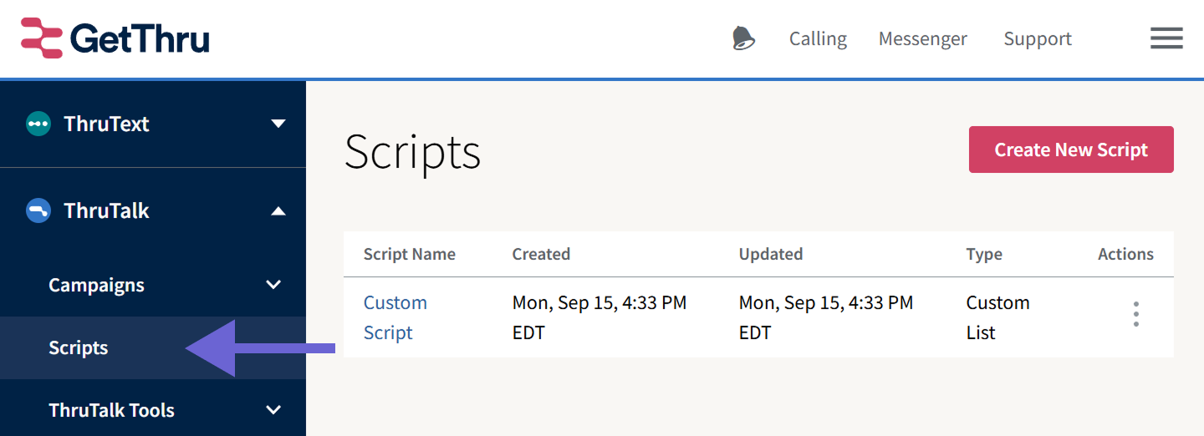This screenshot has width=1204, height=436.
Task: Click the GetThru logo
Action: pyautogui.click(x=115, y=38)
